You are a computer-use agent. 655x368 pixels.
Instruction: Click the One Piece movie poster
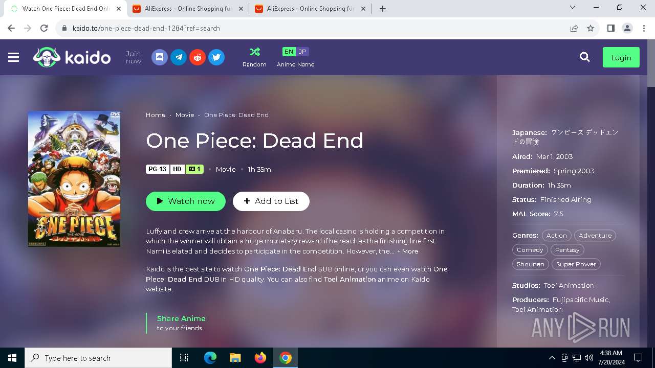coord(74,179)
